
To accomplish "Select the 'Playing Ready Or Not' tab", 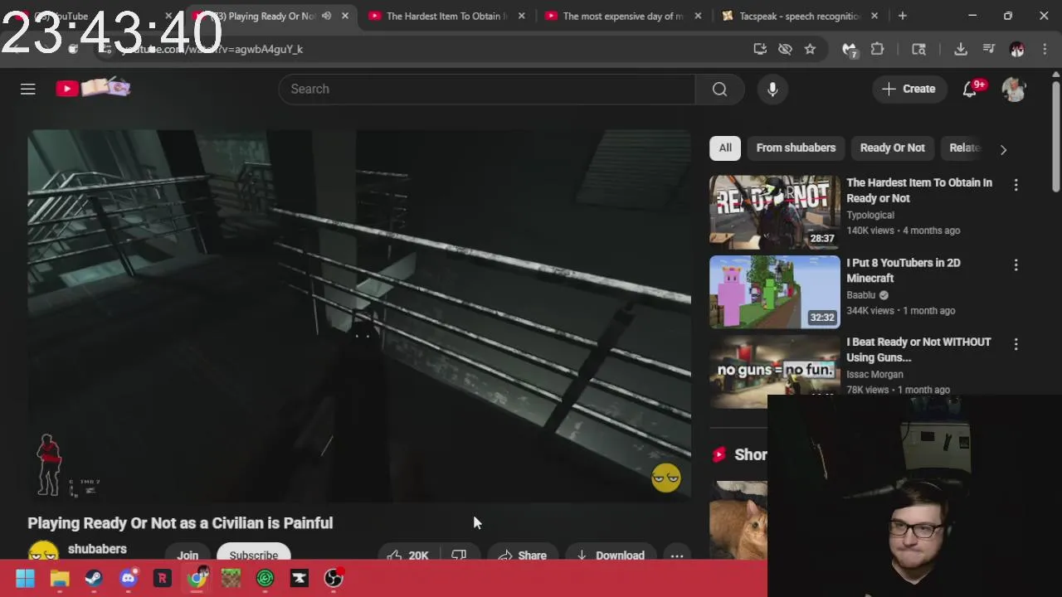I will coord(265,16).
